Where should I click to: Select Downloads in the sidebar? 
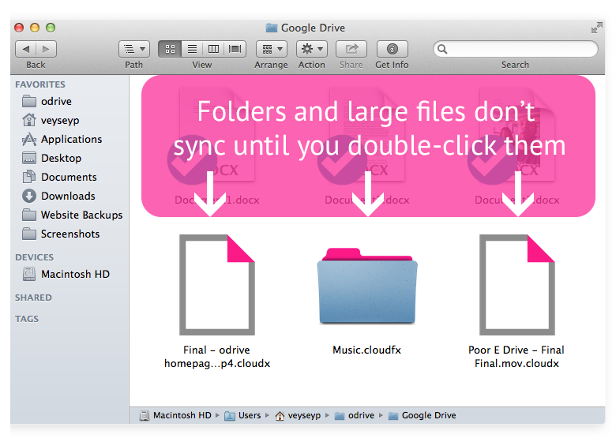[70, 196]
